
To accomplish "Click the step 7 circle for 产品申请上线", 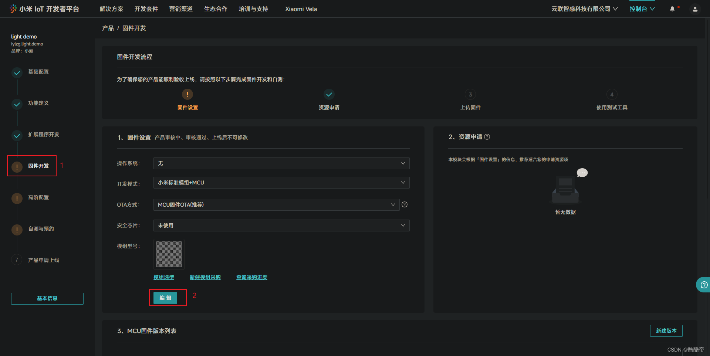I will pos(17,260).
